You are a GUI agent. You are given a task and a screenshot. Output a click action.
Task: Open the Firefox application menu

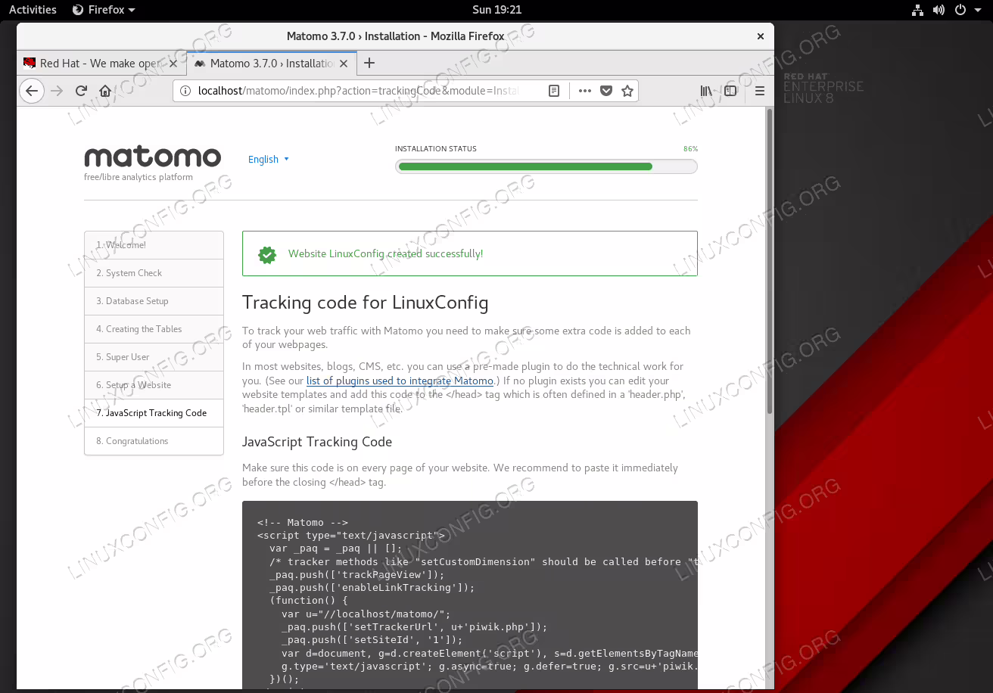pyautogui.click(x=104, y=10)
